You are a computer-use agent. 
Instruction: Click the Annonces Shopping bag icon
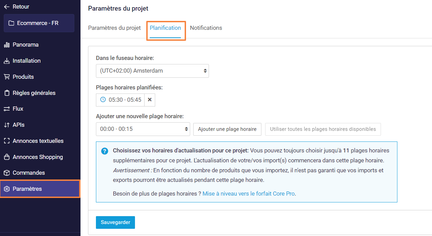point(7,157)
